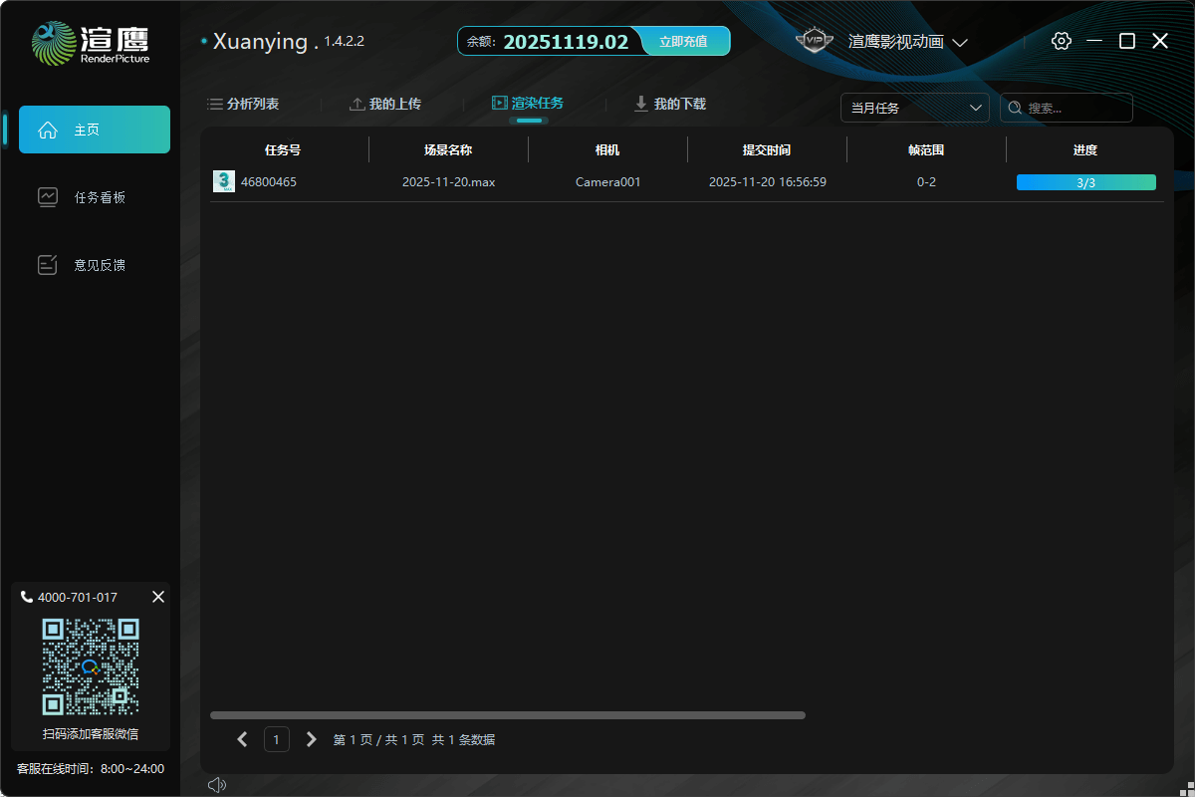This screenshot has height=797, width=1195.
Task: Click the 立即充值 recharge button
Action: (x=683, y=41)
